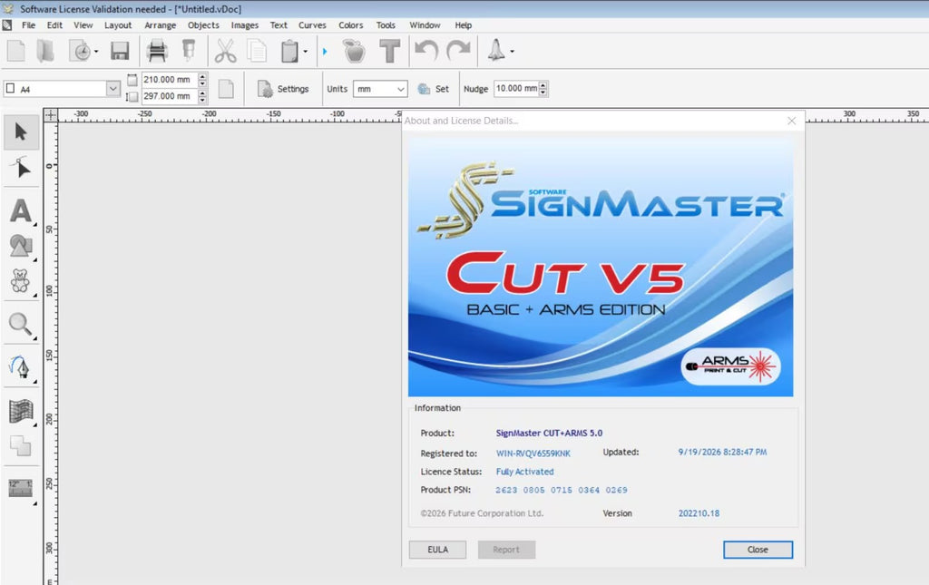929x585 pixels.
Task: Click the EULA button
Action: click(x=438, y=550)
